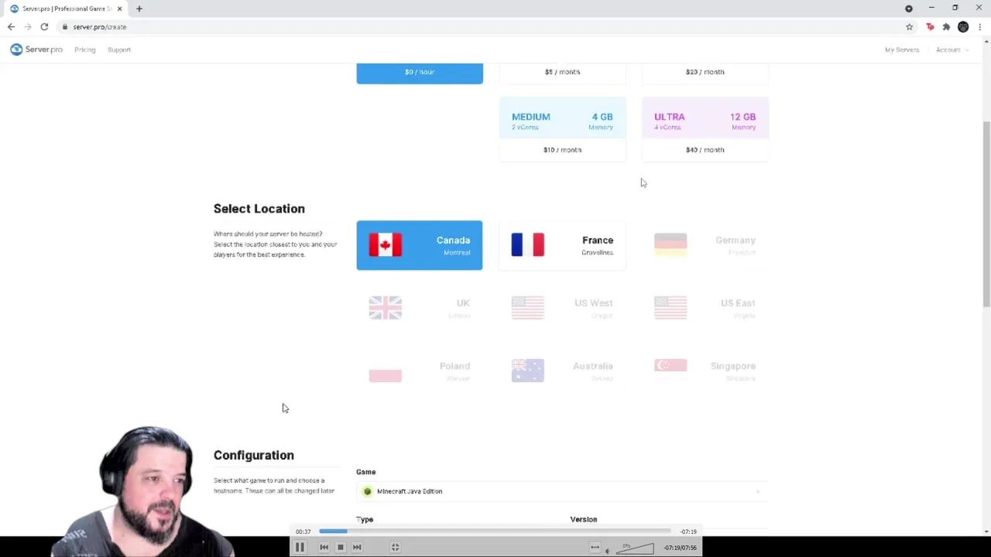This screenshot has width=991, height=557.
Task: Mute the player speaker icon
Action: [x=607, y=550]
